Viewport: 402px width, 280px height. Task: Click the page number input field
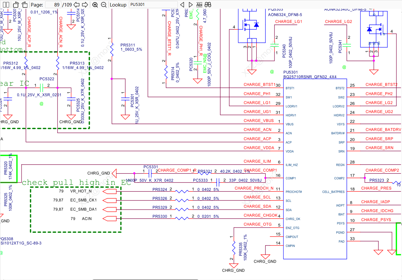tap(53, 5)
